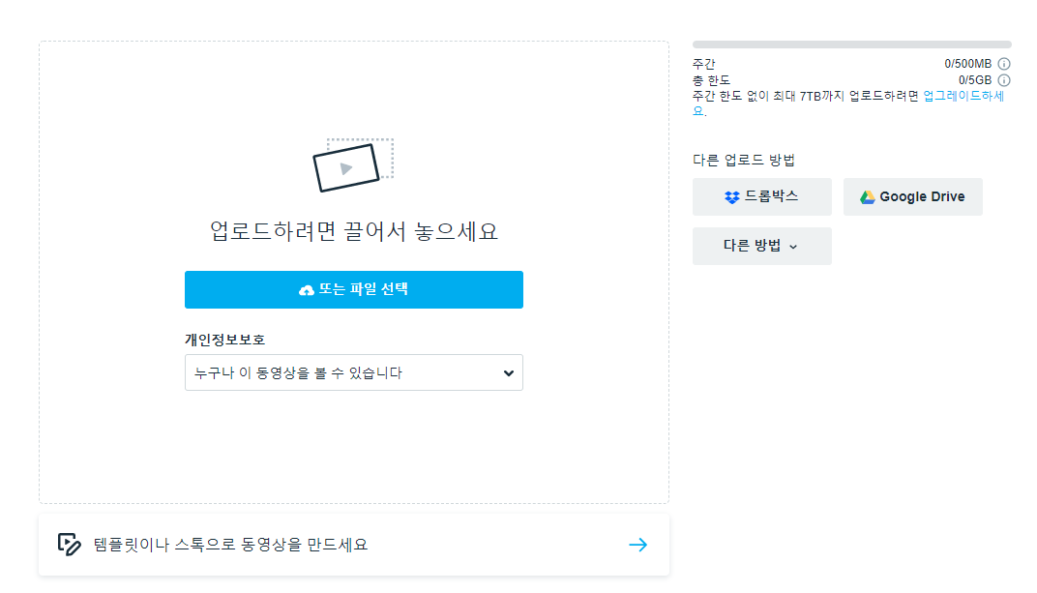Click the '0/500MB' usage value
The image size is (1037, 593).
tap(967, 64)
